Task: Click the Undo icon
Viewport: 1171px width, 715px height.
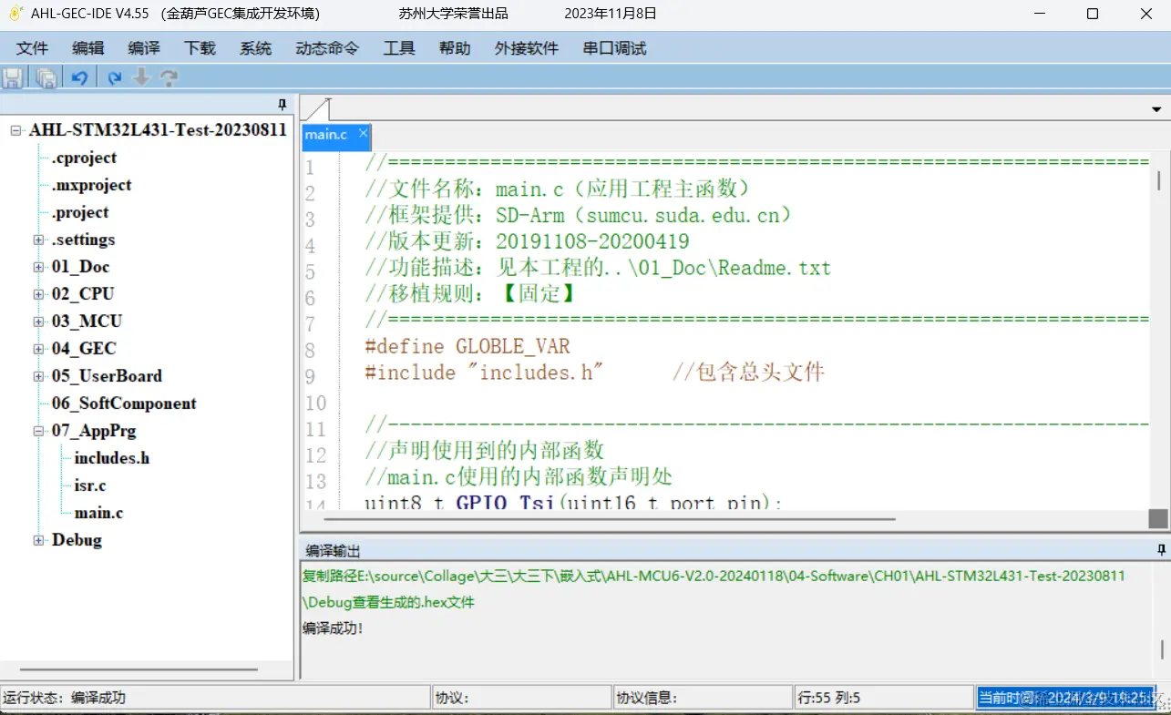Action: pos(79,77)
